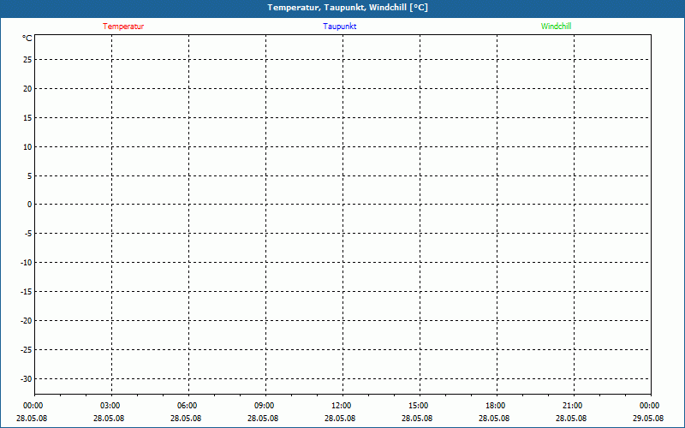
Task: Click the -20 y-axis value
Action: pyautogui.click(x=27, y=320)
